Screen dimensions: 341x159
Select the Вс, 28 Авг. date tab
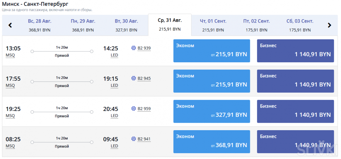tap(40, 25)
